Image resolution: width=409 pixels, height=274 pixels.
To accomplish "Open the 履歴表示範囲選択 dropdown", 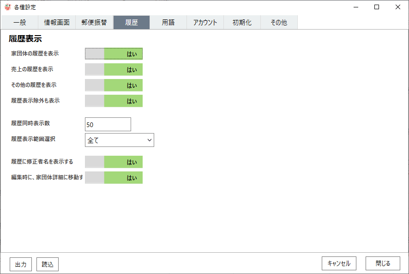I will click(120, 140).
